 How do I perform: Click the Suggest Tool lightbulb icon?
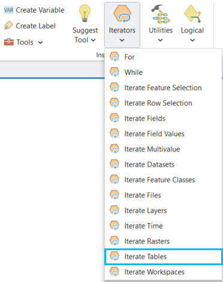(x=85, y=13)
